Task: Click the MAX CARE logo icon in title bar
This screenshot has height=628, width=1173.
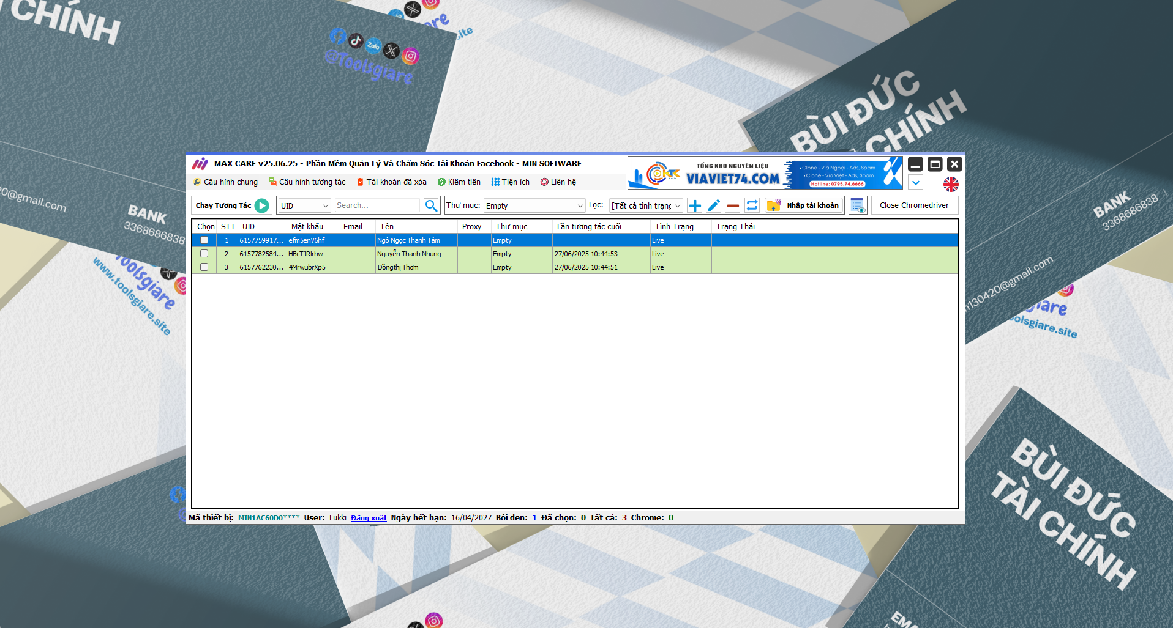Action: coord(200,163)
